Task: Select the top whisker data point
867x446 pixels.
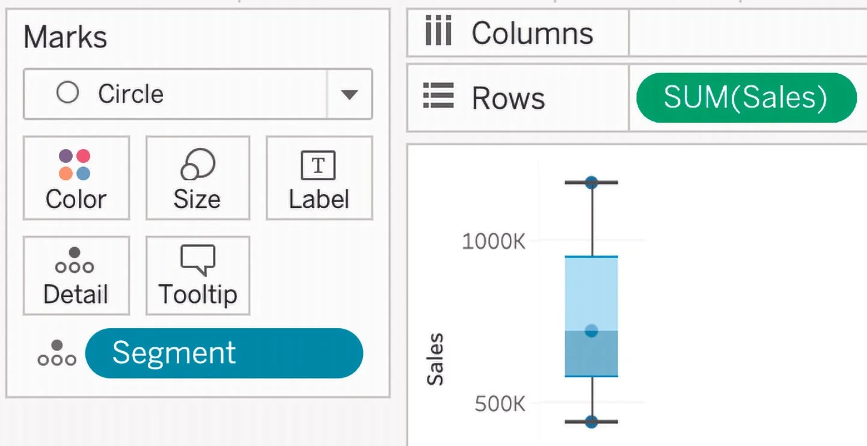Action: 592,182
